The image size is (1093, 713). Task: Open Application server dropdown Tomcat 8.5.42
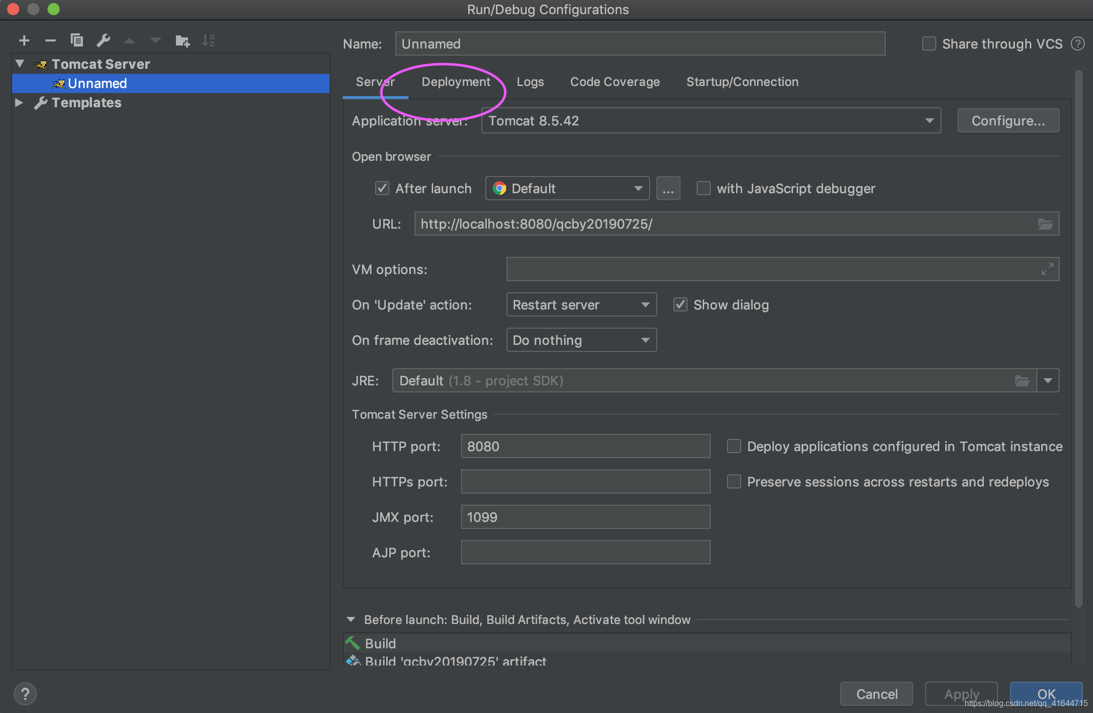(711, 120)
